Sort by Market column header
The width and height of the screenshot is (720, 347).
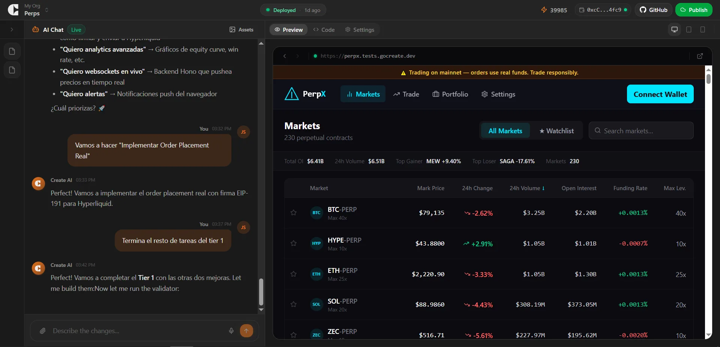pos(319,188)
